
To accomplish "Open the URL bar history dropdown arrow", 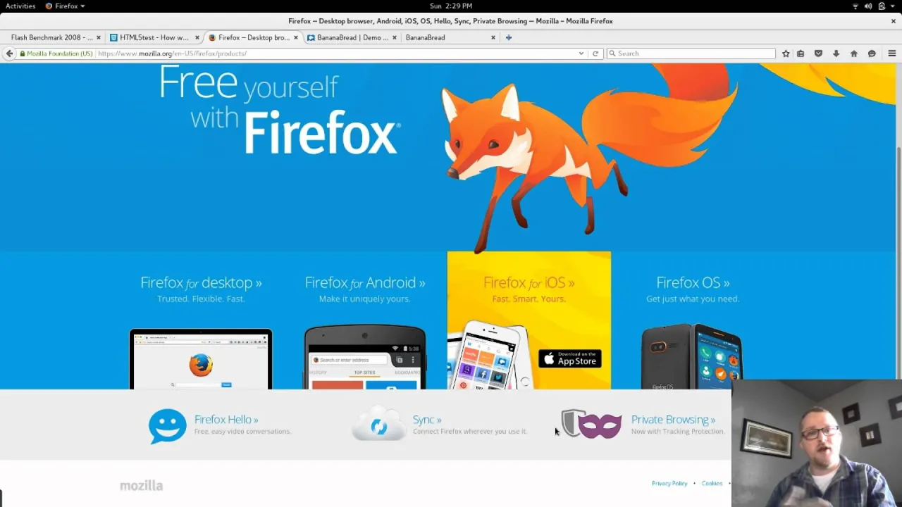I will [x=581, y=54].
